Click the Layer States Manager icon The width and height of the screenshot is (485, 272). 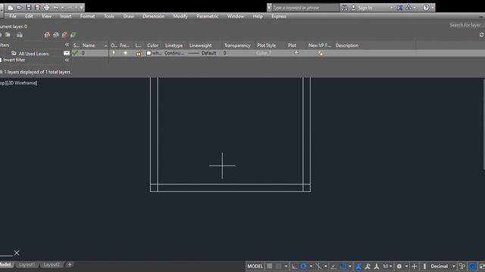pos(20,35)
